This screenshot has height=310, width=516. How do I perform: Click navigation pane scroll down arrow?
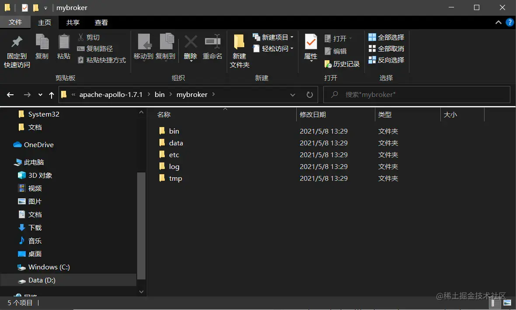tap(141, 292)
